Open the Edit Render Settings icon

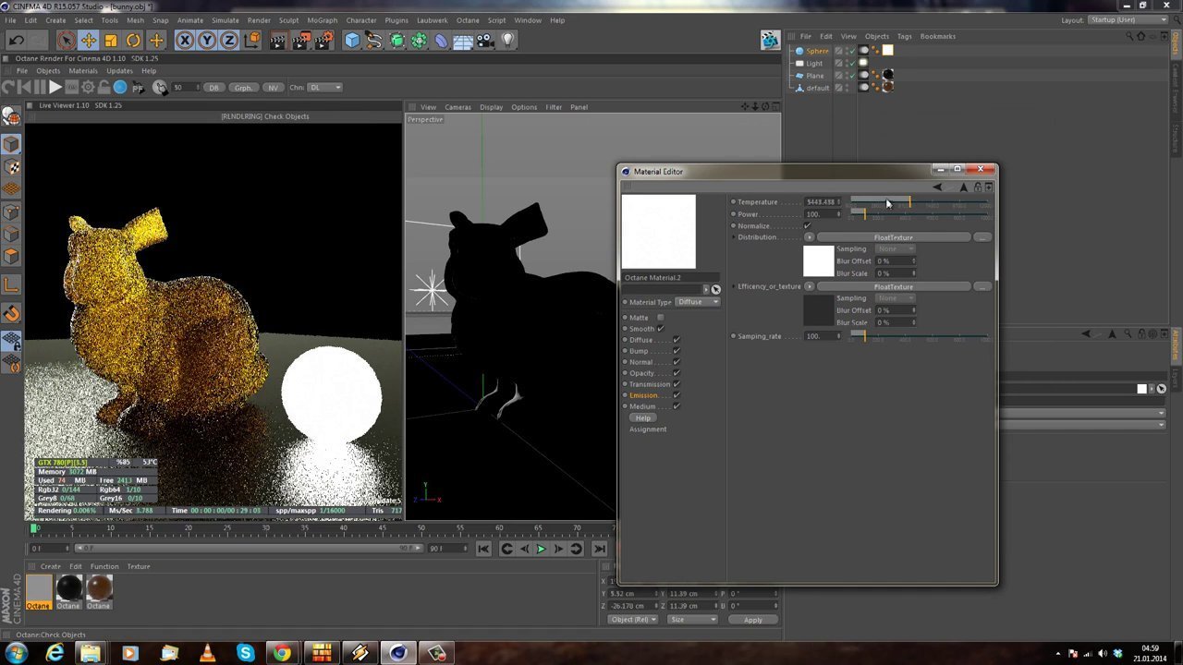(x=324, y=40)
